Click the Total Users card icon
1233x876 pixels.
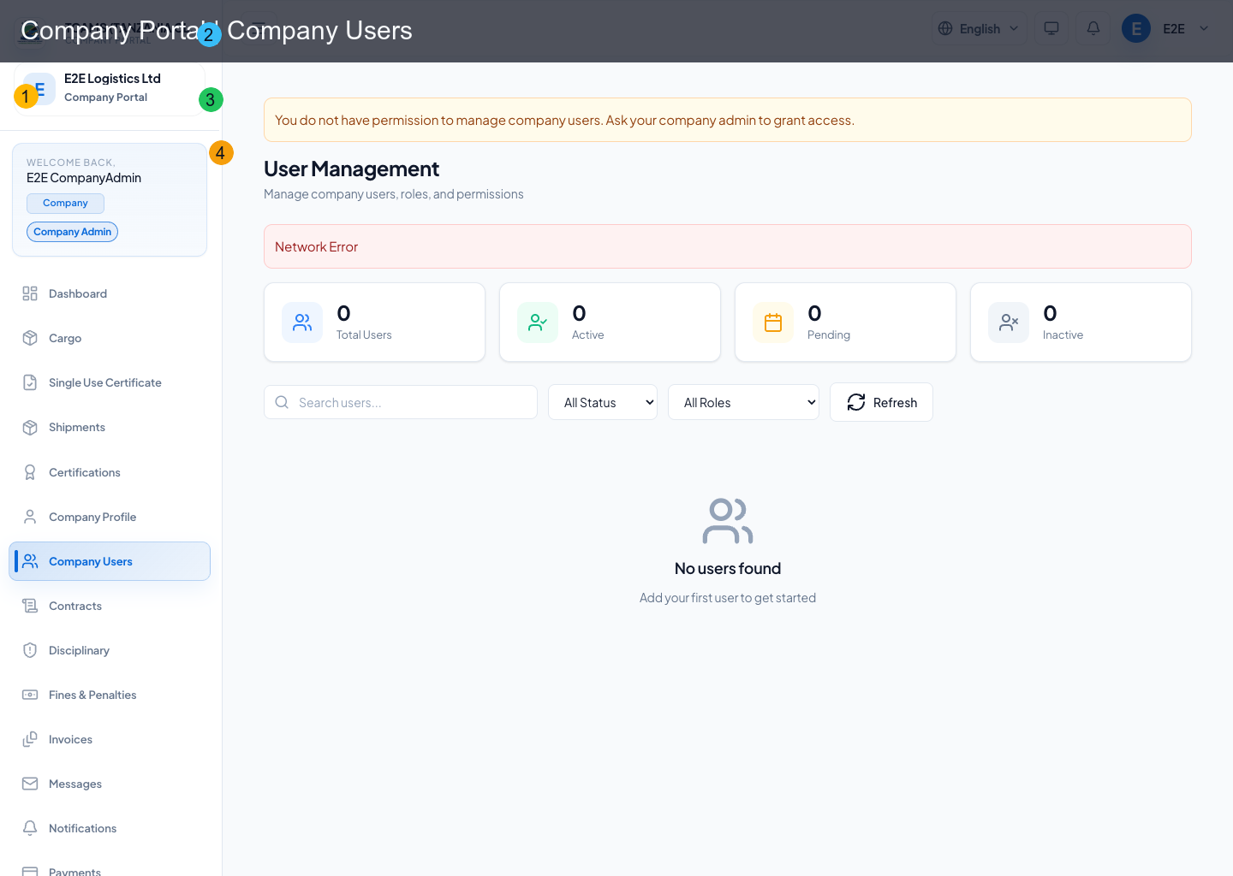[302, 323]
